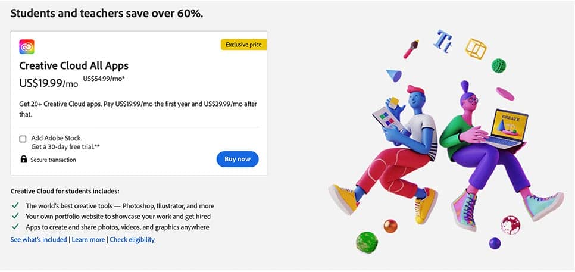The height and width of the screenshot is (272, 575).
Task: Click the Creative Cloud rainbow logo icon
Action: [x=27, y=46]
